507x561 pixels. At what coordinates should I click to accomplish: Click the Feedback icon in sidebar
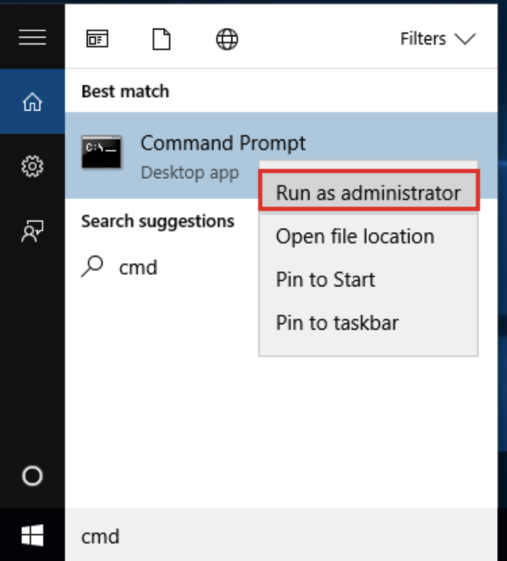tap(32, 231)
